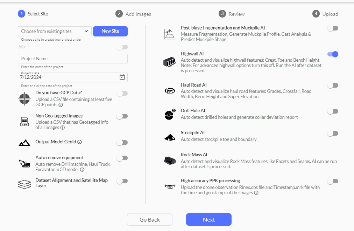Image resolution: width=354 pixels, height=231 pixels.
Task: Click the Stockpile AI pile icon
Action: click(170, 137)
